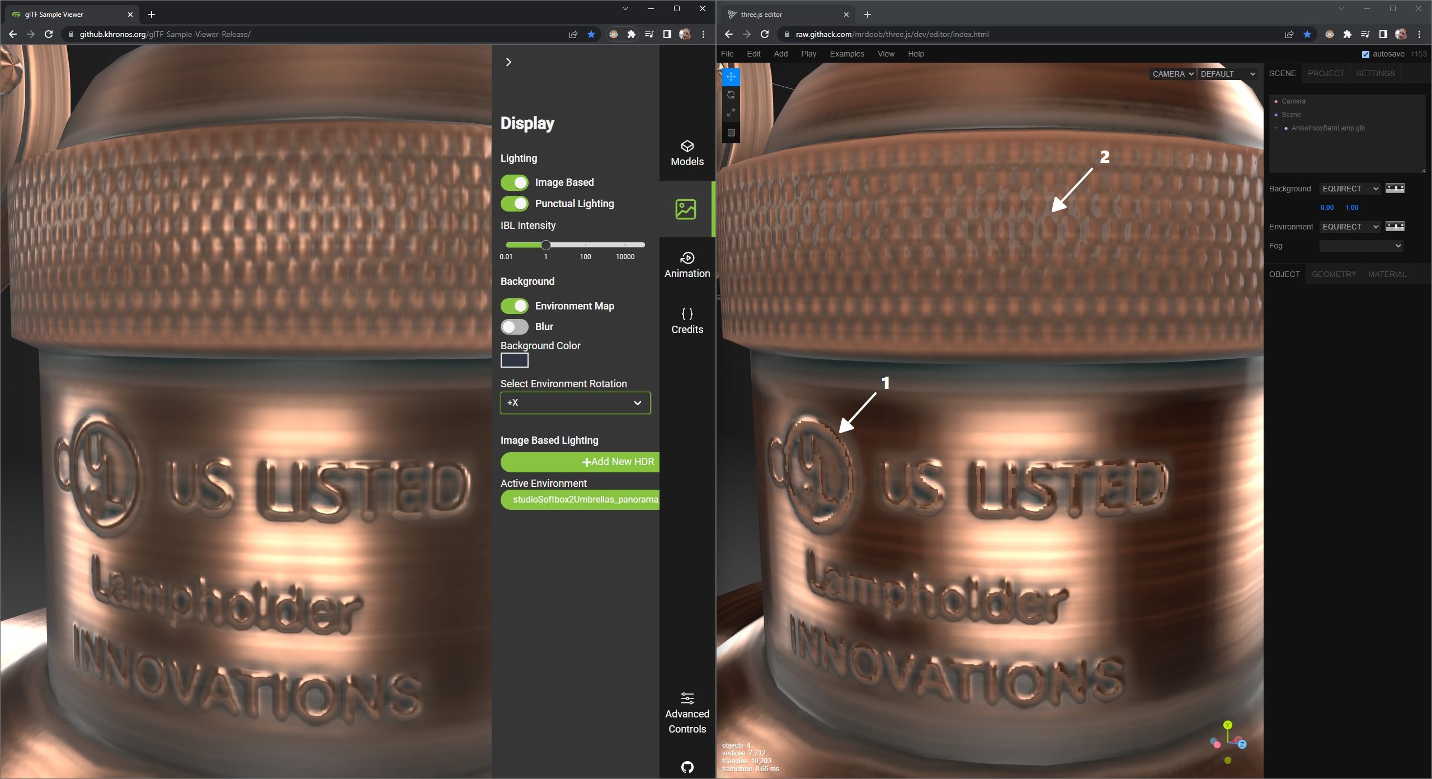Enable the Blur toggle
This screenshot has width=1432, height=779.
tap(515, 326)
